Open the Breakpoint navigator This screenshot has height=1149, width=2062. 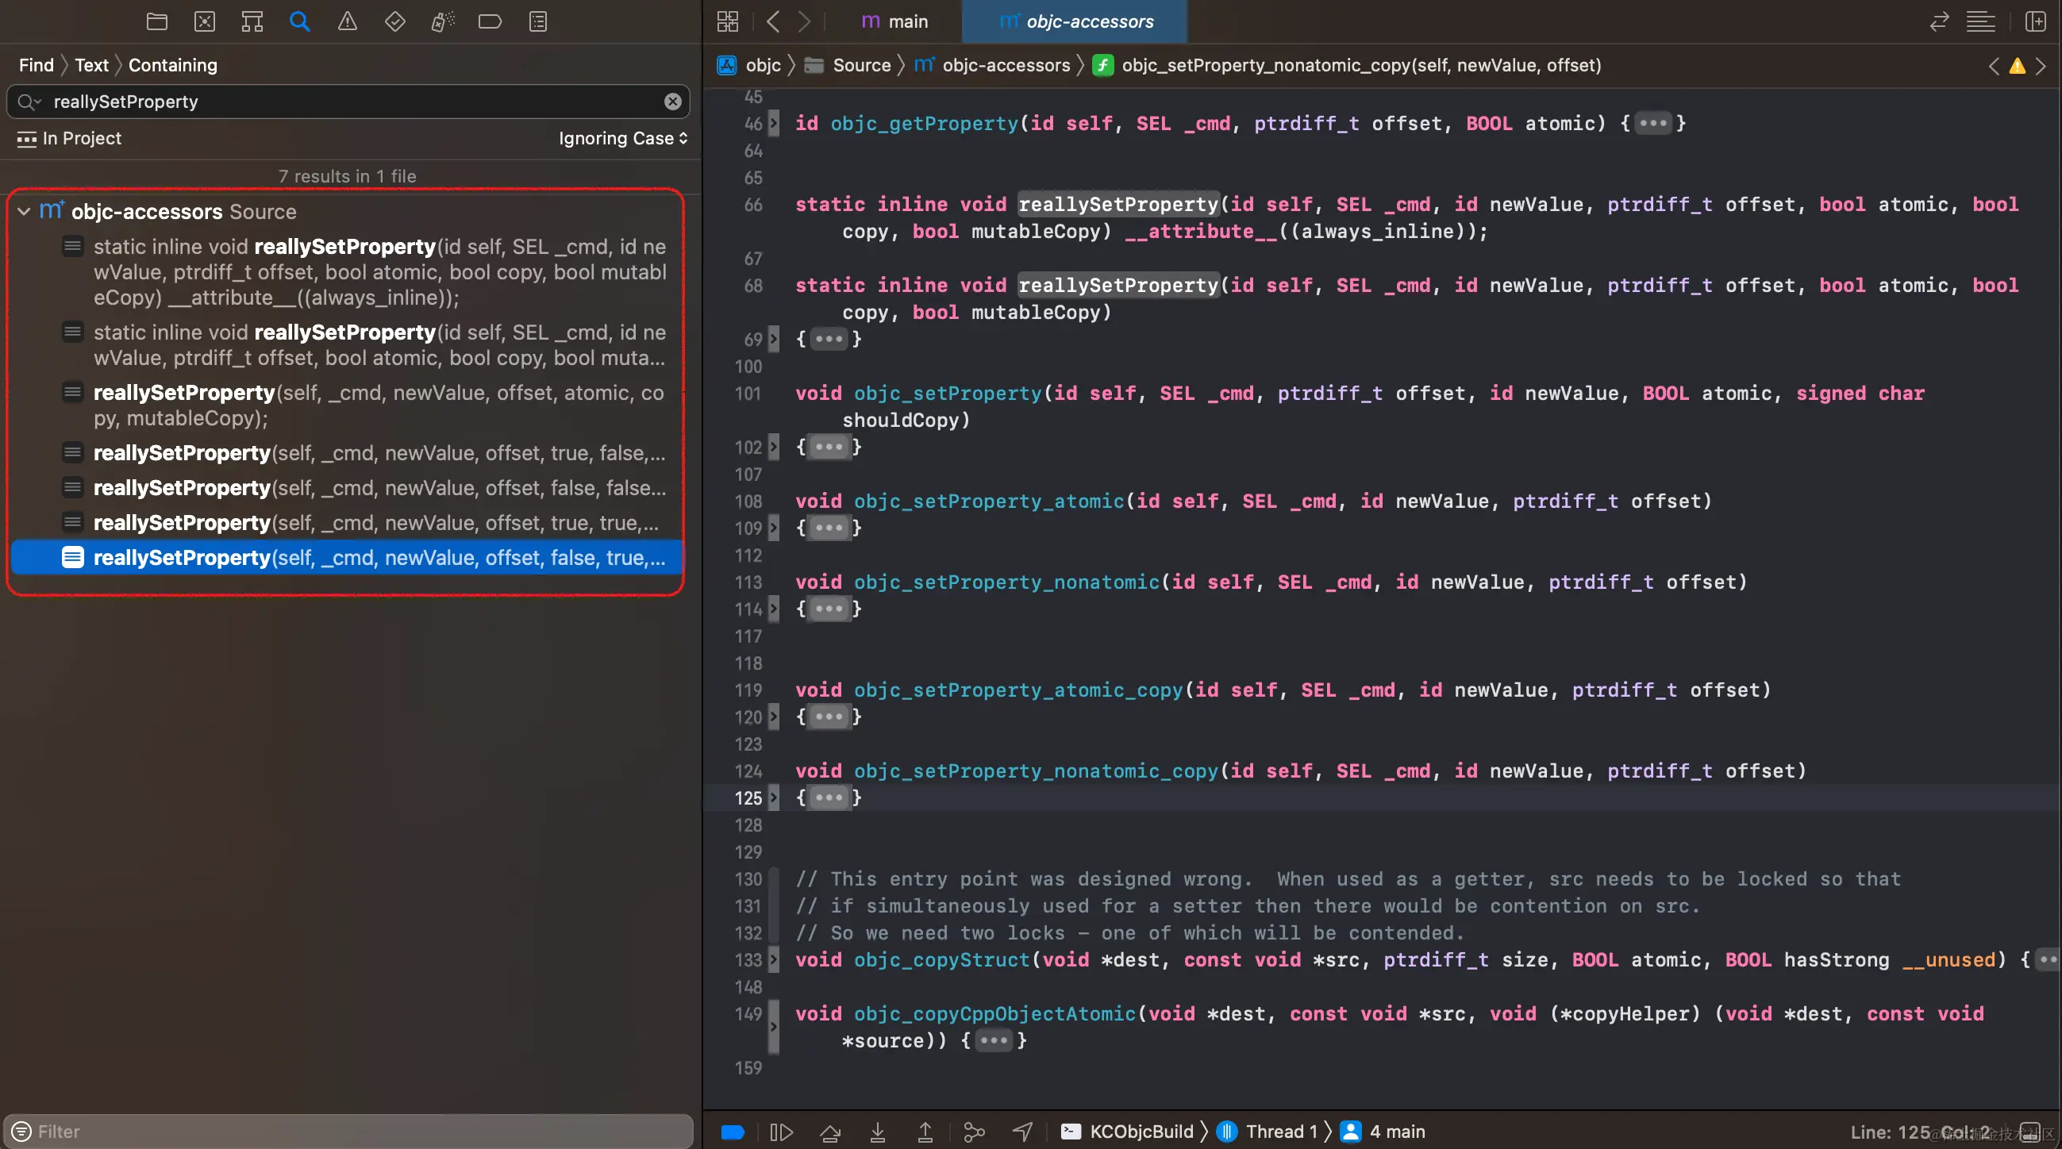(x=490, y=21)
